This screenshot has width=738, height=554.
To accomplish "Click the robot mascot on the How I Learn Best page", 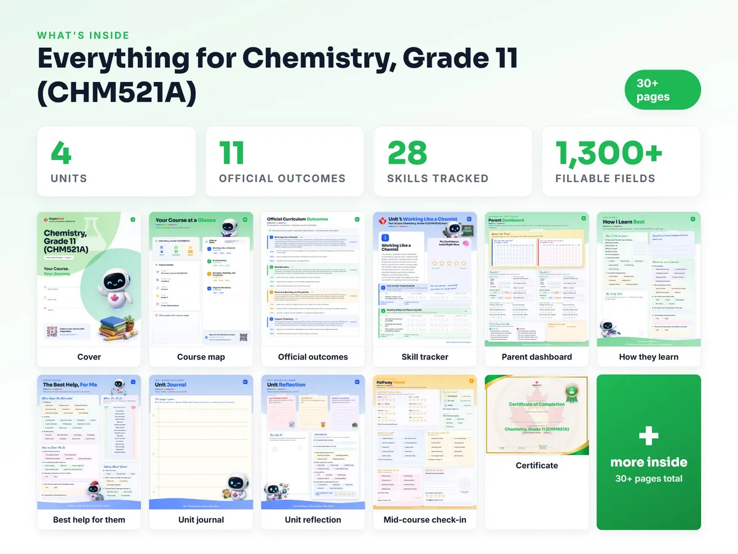I will 610,329.
